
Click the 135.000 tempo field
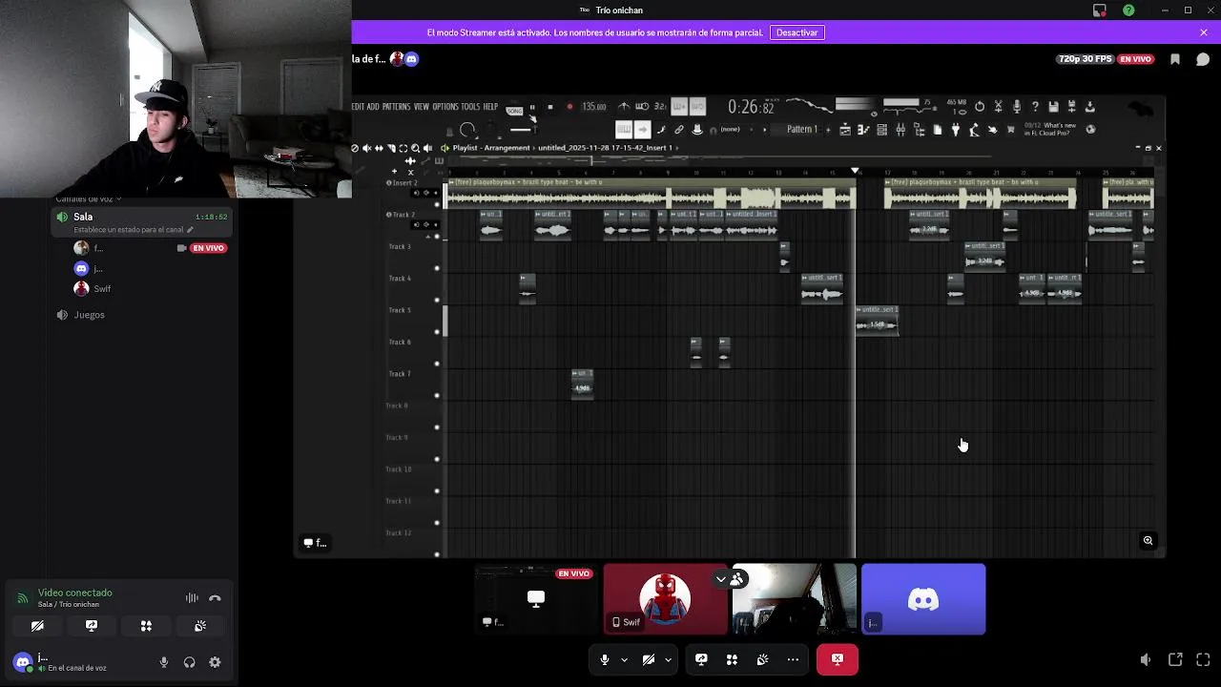594,107
